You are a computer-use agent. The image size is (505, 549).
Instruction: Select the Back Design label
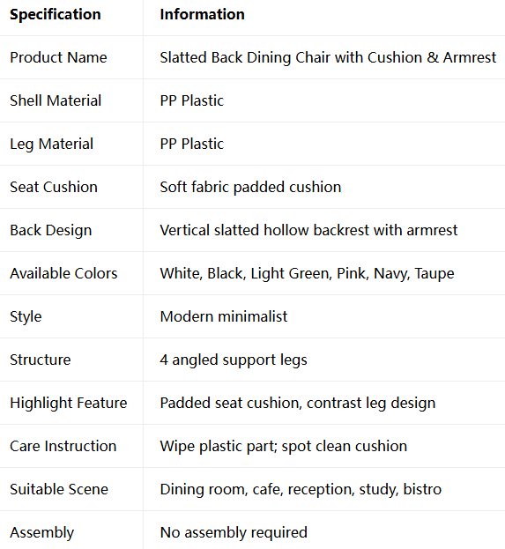pyautogui.click(x=51, y=230)
